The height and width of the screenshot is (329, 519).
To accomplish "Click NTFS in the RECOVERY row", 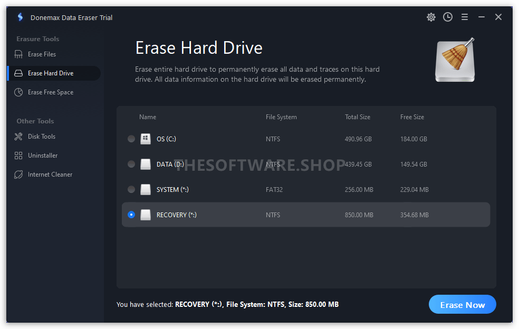I will pyautogui.click(x=273, y=215).
